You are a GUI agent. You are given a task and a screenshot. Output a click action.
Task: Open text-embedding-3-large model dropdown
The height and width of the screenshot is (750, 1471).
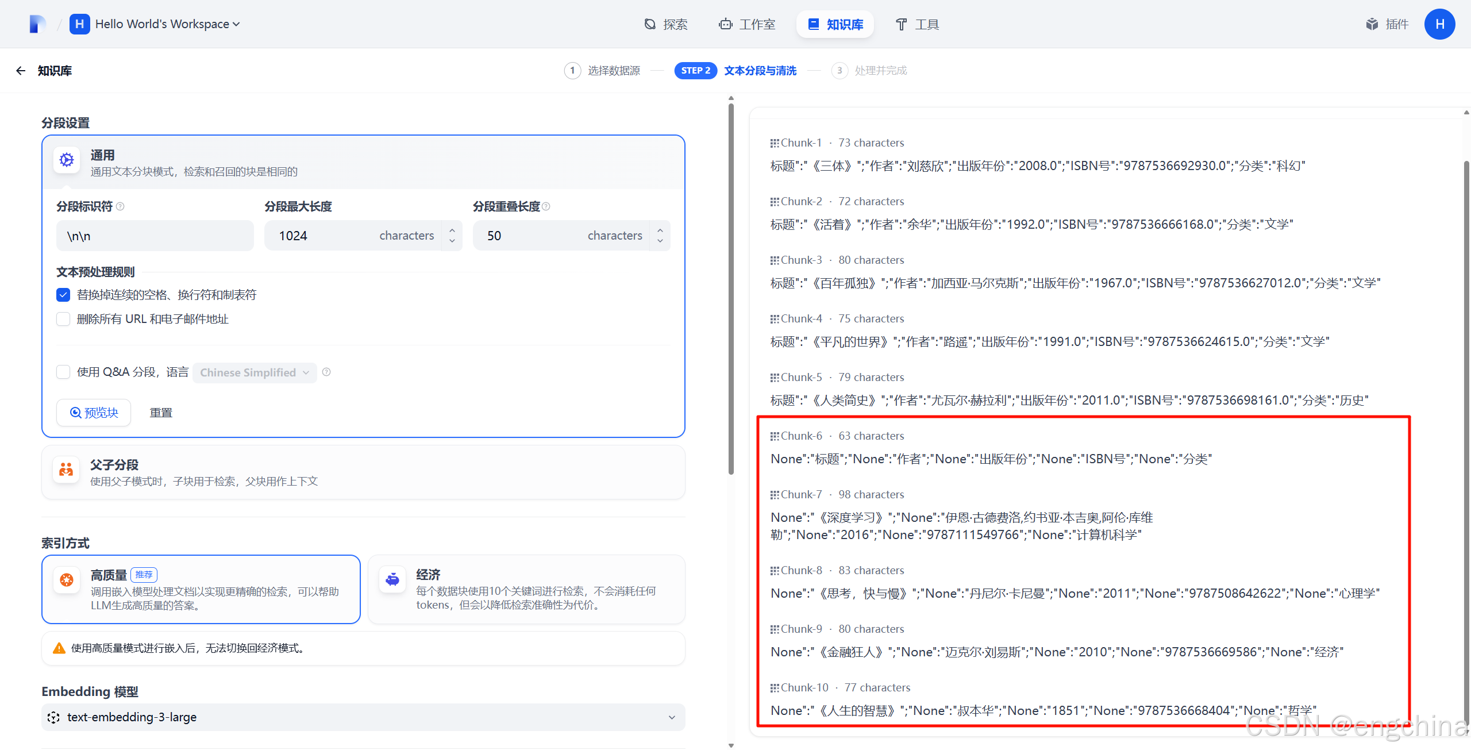[x=363, y=717]
